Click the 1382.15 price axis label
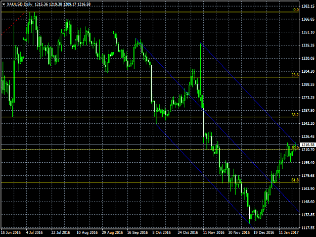Screen dimensions: 316x237 (308, 6)
